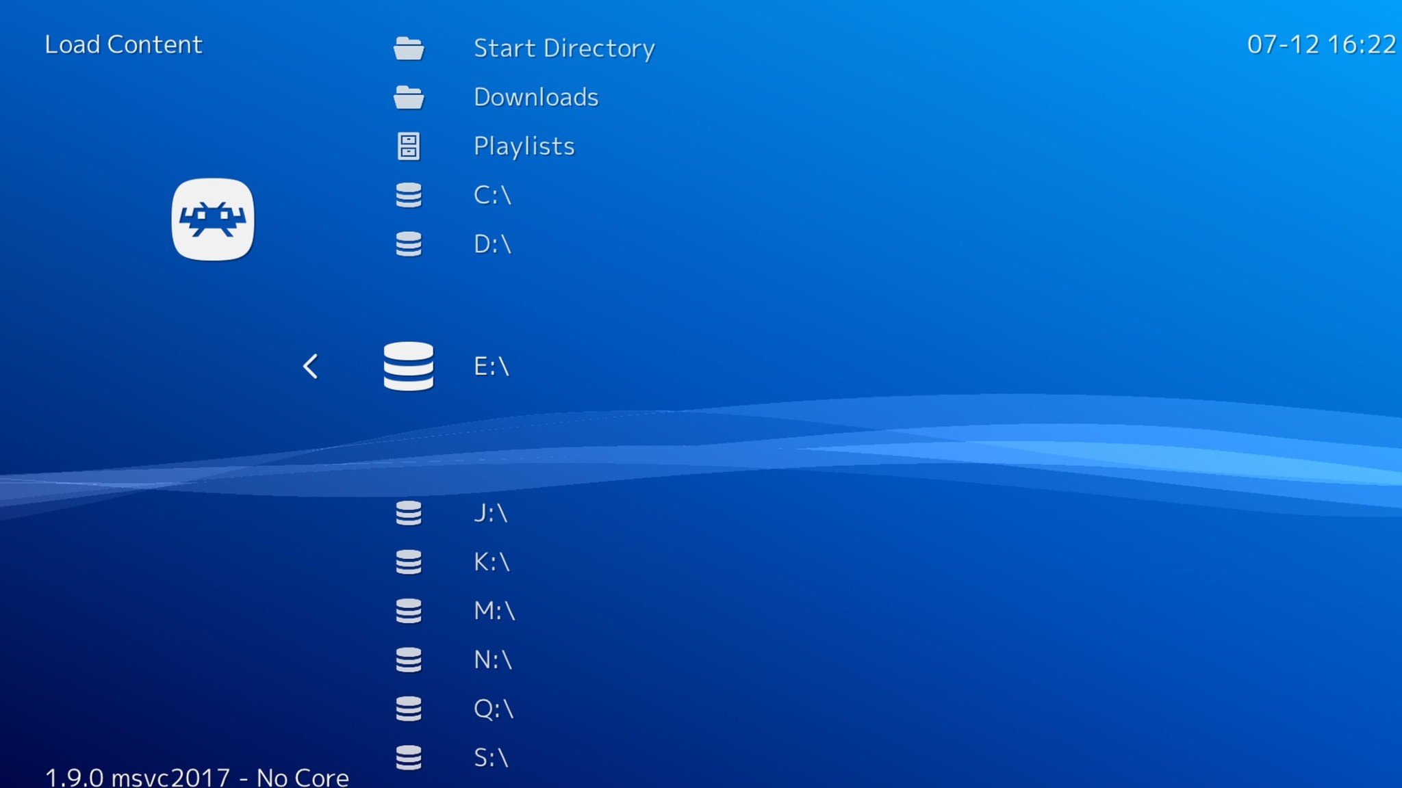Click the Load Content title
The image size is (1402, 788).
click(123, 44)
